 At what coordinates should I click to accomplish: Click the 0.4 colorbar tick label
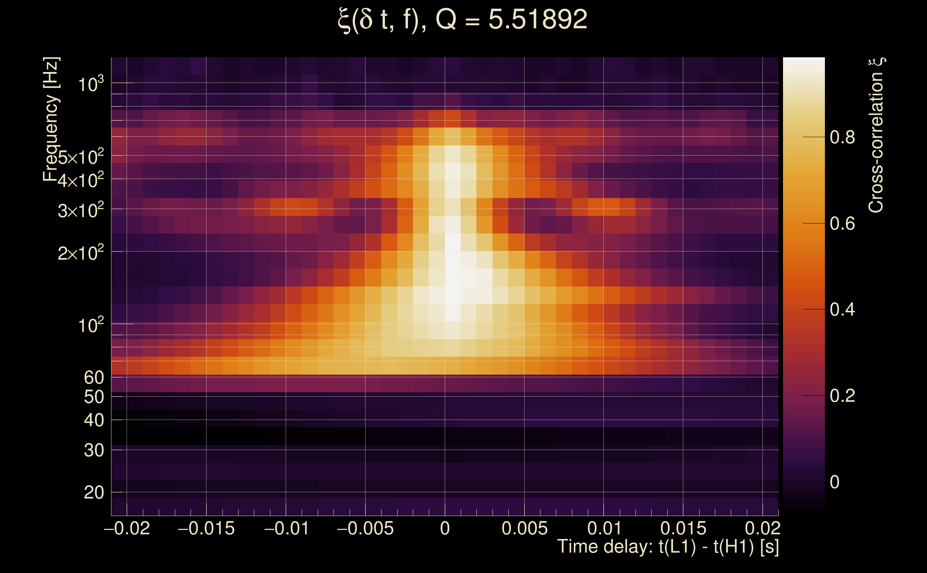coord(842,310)
